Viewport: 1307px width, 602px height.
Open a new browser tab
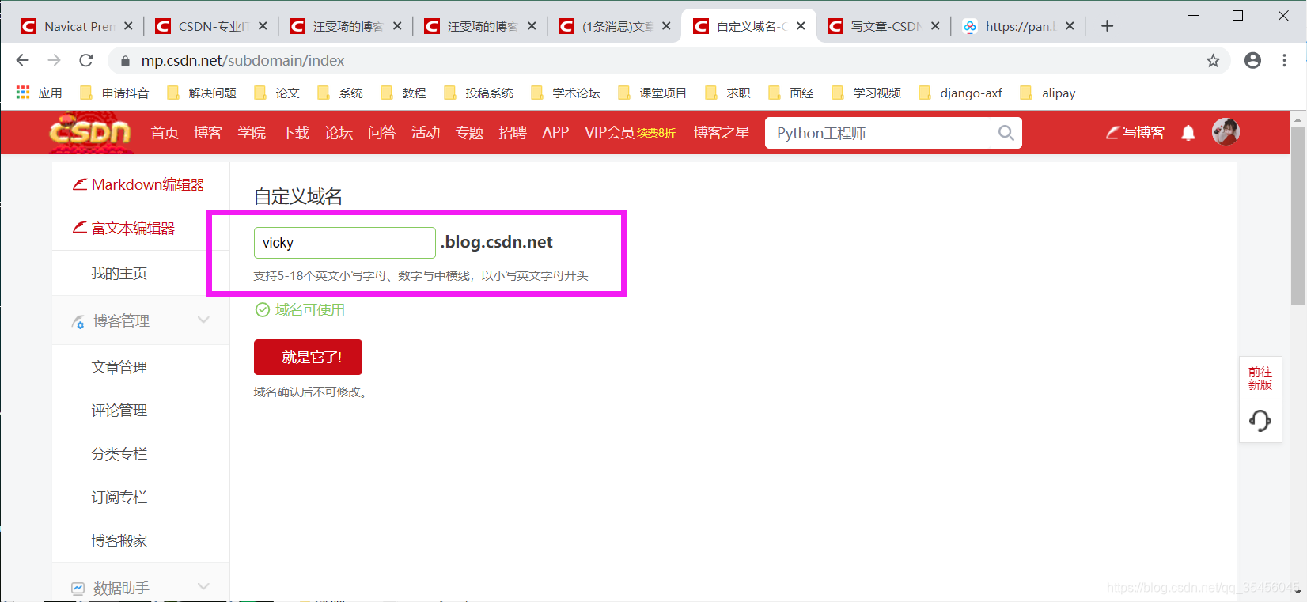tap(1108, 26)
